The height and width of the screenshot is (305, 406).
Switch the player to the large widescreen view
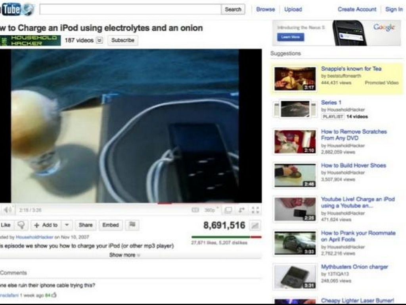coord(228,210)
